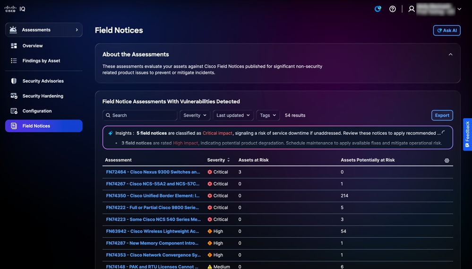
Task: Open Security Advisories section
Action: click(x=43, y=81)
